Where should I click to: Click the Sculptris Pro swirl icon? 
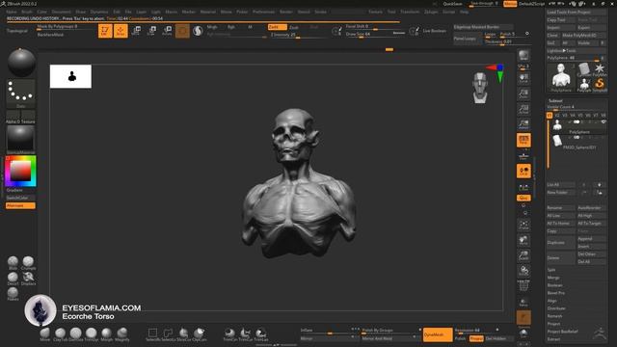click(x=198, y=31)
